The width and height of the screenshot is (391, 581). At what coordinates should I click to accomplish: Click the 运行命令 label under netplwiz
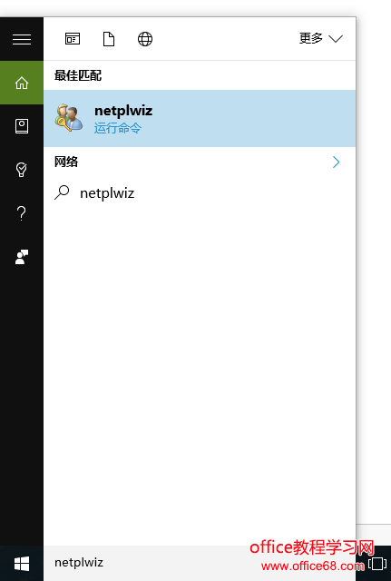(x=118, y=128)
